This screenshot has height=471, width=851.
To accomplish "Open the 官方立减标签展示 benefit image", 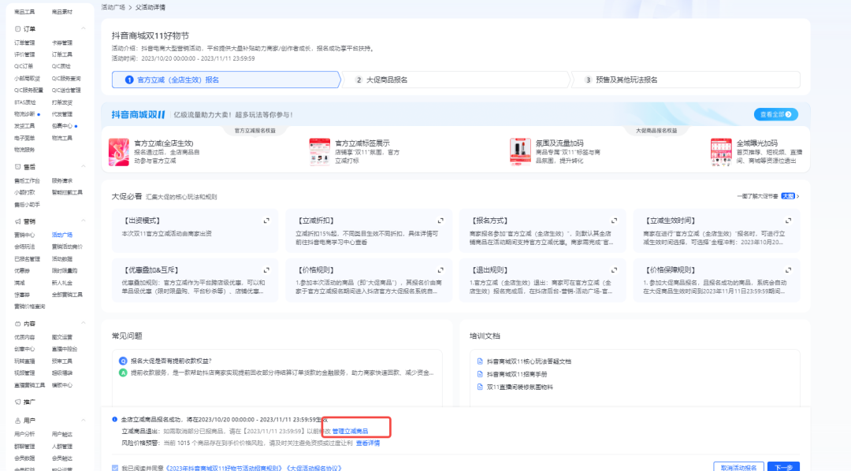I will (320, 152).
